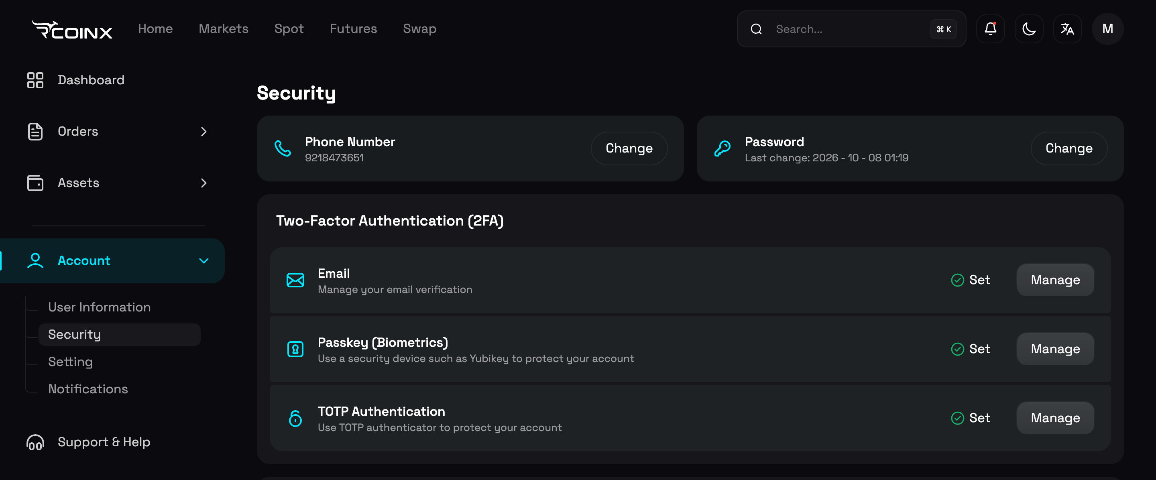Select Security submenu item
Viewport: 1156px width, 480px height.
pos(119,335)
